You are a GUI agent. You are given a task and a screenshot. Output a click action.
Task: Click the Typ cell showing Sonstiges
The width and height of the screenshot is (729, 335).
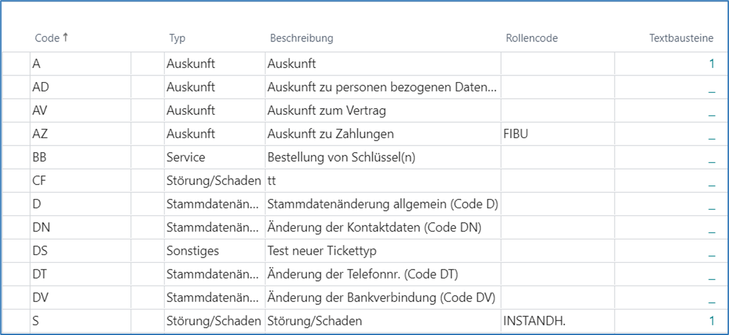pos(214,251)
